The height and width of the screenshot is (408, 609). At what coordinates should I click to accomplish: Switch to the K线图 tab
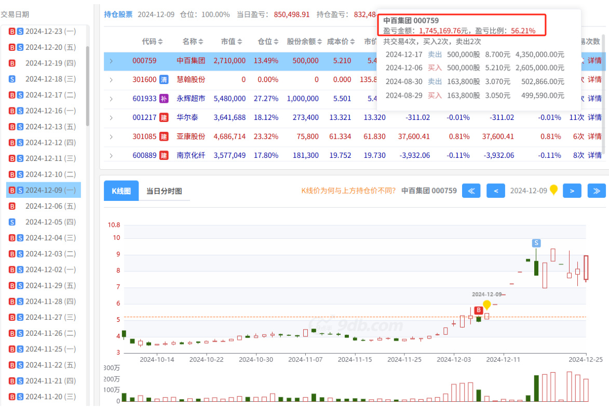point(121,191)
